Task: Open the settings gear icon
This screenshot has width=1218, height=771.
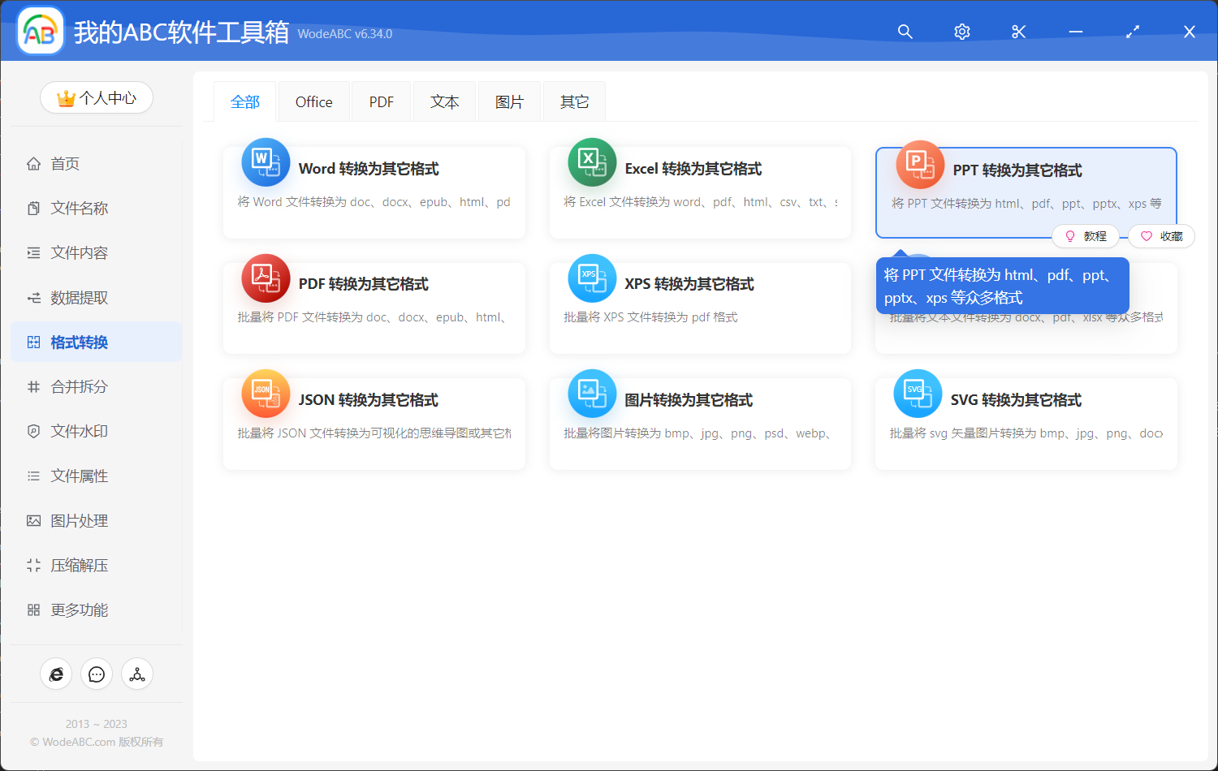Action: (x=961, y=32)
